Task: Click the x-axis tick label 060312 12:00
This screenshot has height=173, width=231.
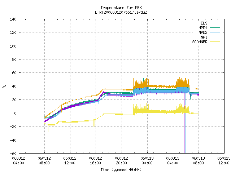Action: pos(70,161)
